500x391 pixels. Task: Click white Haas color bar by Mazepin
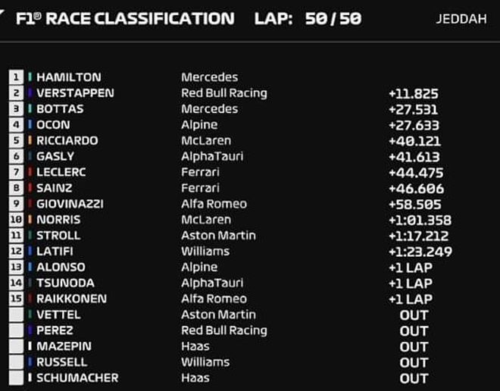click(x=30, y=346)
